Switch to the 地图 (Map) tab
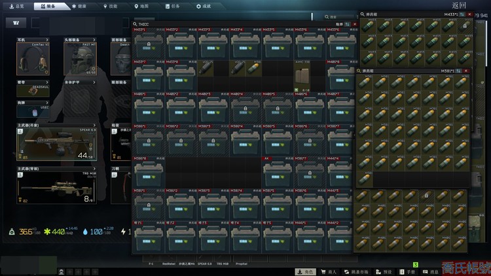The image size is (491, 276). coord(141,5)
